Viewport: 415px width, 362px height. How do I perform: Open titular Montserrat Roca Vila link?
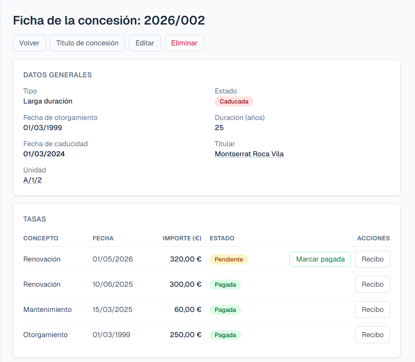point(249,154)
